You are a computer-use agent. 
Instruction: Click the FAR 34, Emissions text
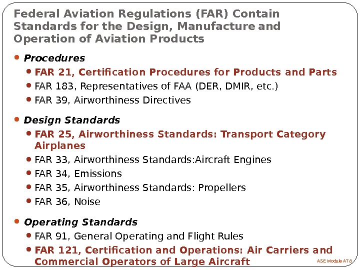pos(78,174)
